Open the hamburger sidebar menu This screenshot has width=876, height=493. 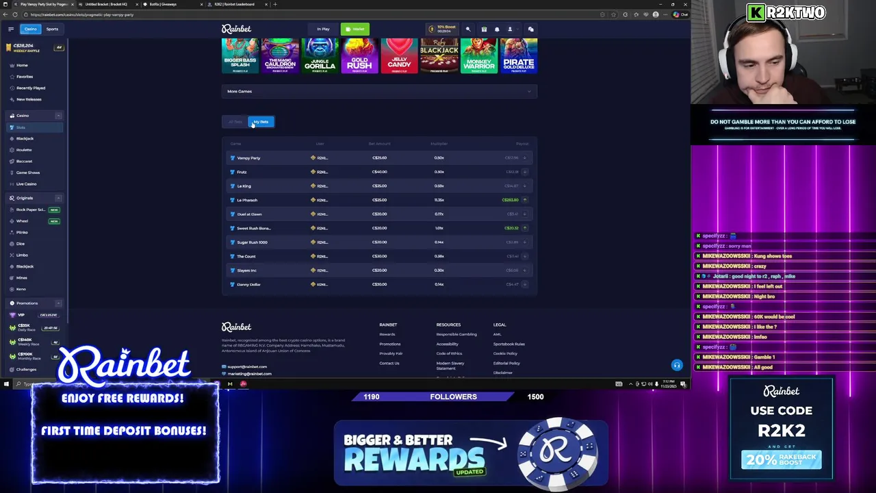click(10, 29)
